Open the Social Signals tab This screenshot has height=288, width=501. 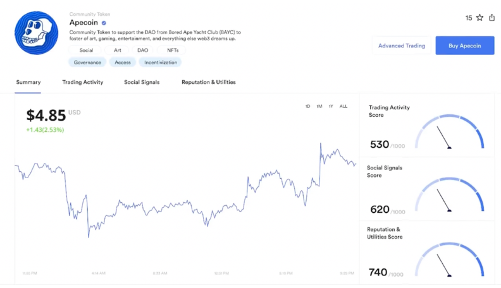[142, 82]
